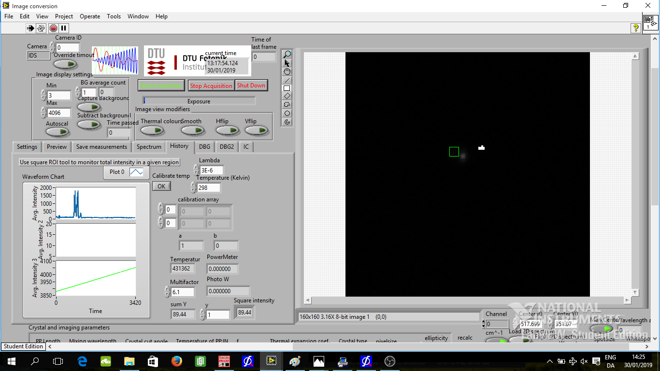
Task: Select the Rectangle ROI tool
Action: [287, 88]
